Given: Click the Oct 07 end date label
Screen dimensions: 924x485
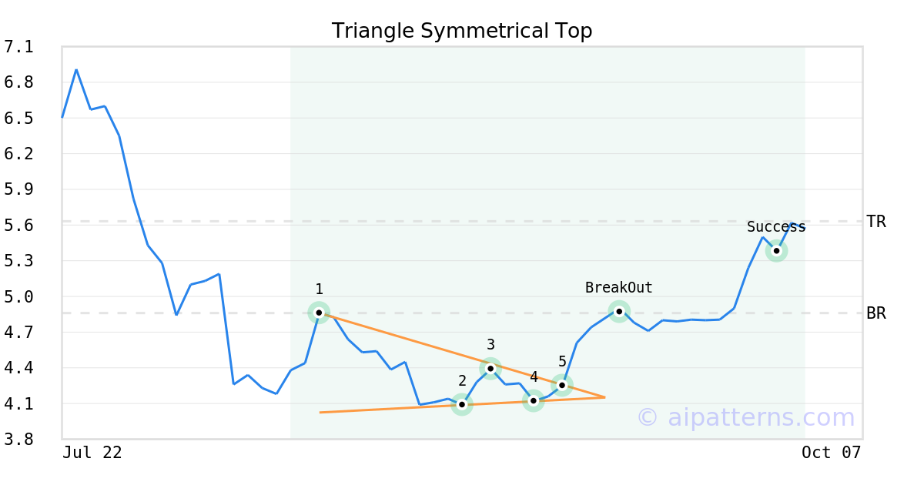Looking at the screenshot, I should point(831,453).
